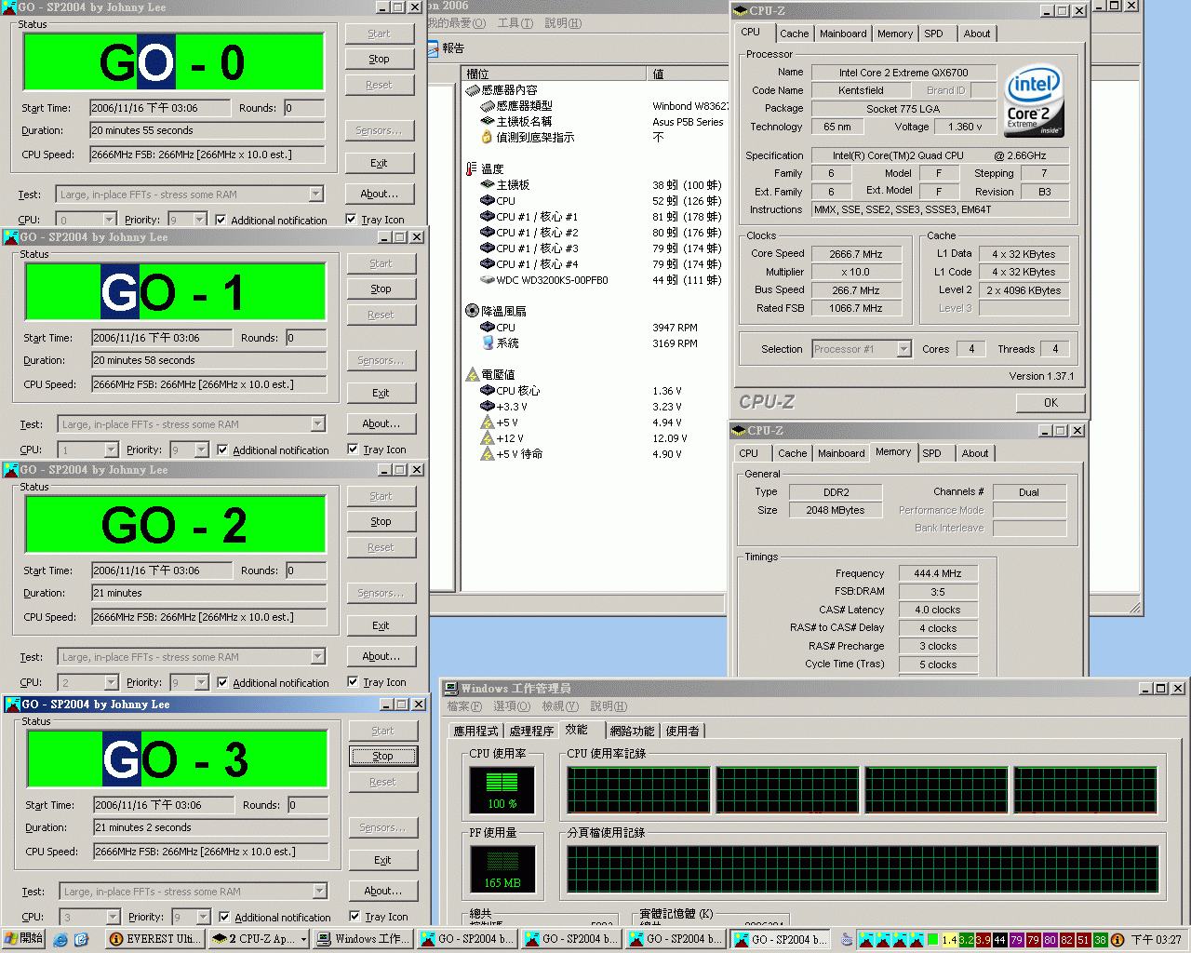Click the 開始 Start button on taskbar
The image size is (1191, 953).
click(23, 939)
